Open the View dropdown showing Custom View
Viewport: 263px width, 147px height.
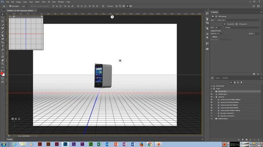[238, 20]
